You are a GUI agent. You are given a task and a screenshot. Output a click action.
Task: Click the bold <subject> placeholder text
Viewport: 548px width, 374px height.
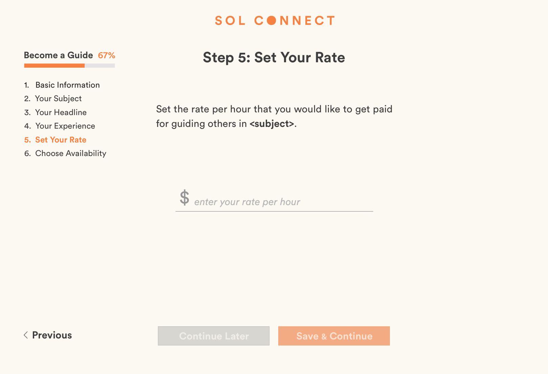tap(272, 124)
